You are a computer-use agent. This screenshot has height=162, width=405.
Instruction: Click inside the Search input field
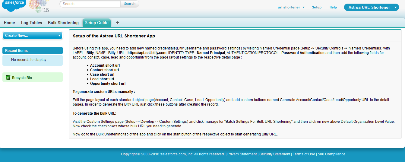(x=90, y=4)
